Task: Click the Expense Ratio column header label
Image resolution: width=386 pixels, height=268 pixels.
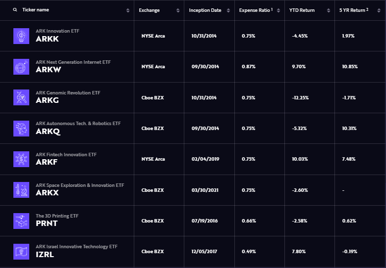Action: 256,10
